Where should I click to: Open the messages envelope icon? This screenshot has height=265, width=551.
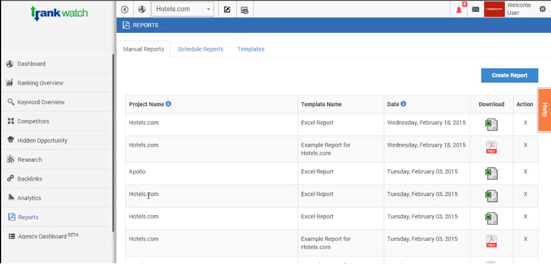[475, 9]
